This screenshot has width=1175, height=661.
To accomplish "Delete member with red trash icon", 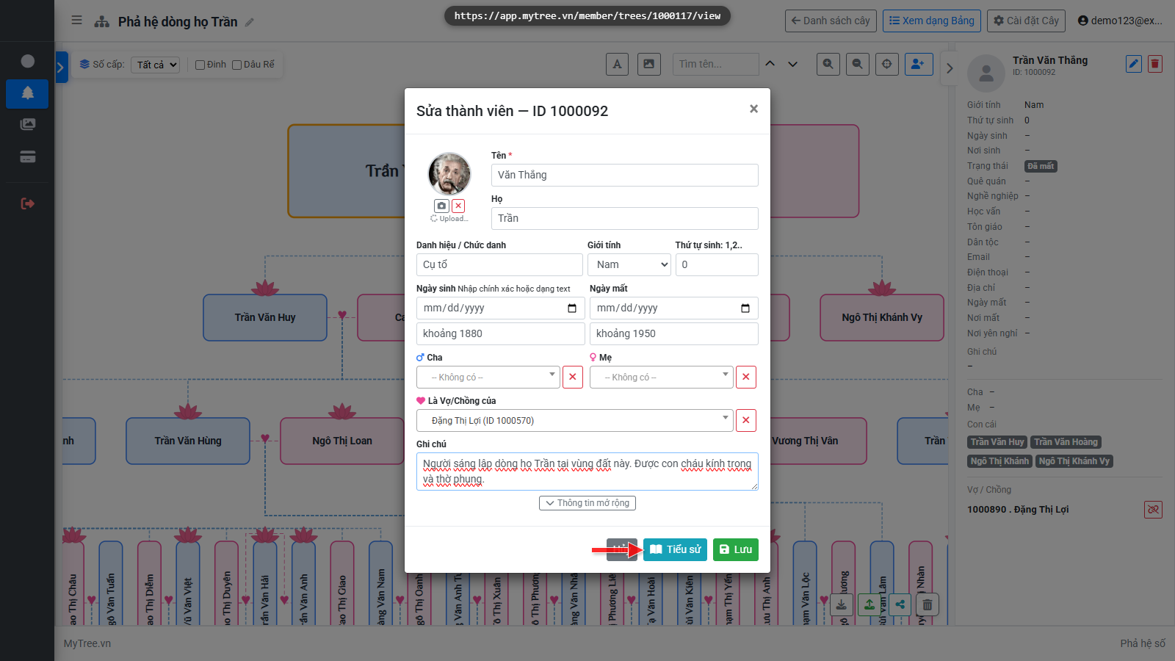I will pyautogui.click(x=1155, y=64).
